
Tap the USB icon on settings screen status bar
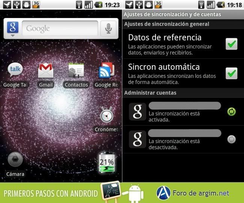[139, 4]
